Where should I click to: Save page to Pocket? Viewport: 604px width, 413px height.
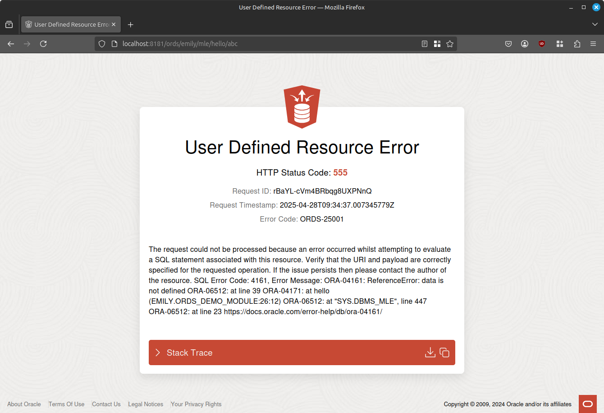(x=508, y=44)
